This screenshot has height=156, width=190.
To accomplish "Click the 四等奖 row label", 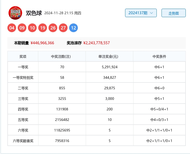I will pyautogui.click(x=23, y=109).
